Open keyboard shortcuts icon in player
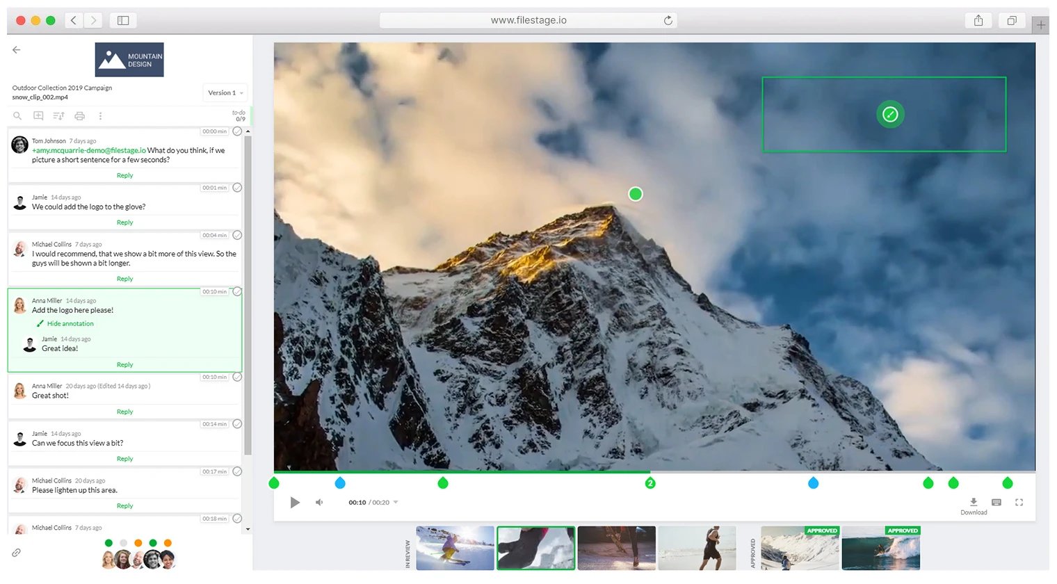This screenshot has height=584, width=1057. click(x=997, y=502)
